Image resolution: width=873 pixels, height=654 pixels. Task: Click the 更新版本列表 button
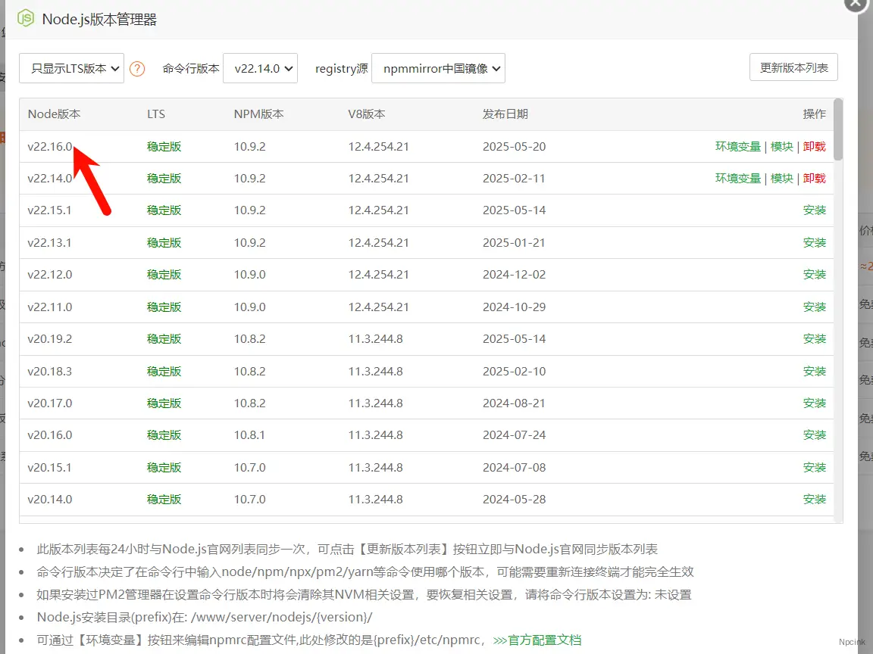pos(793,67)
